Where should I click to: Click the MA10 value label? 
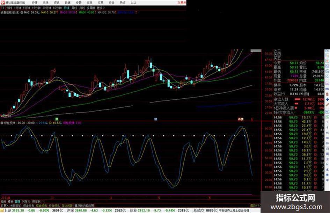(x=50, y=13)
